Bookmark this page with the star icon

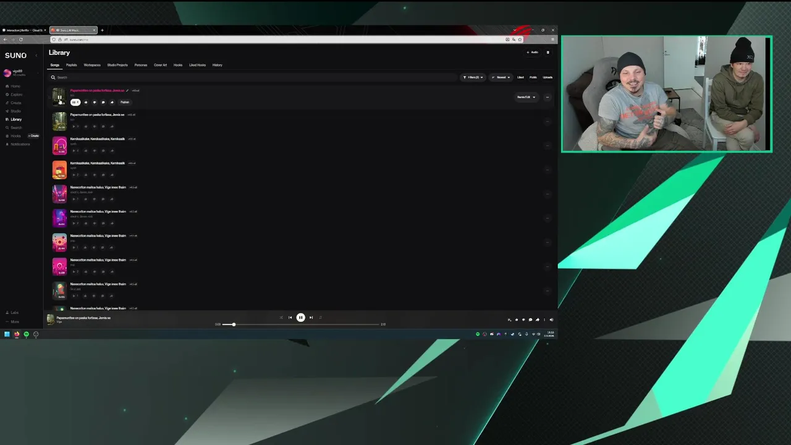520,40
